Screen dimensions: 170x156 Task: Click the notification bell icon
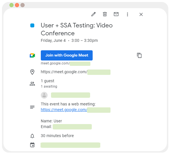point(32,136)
